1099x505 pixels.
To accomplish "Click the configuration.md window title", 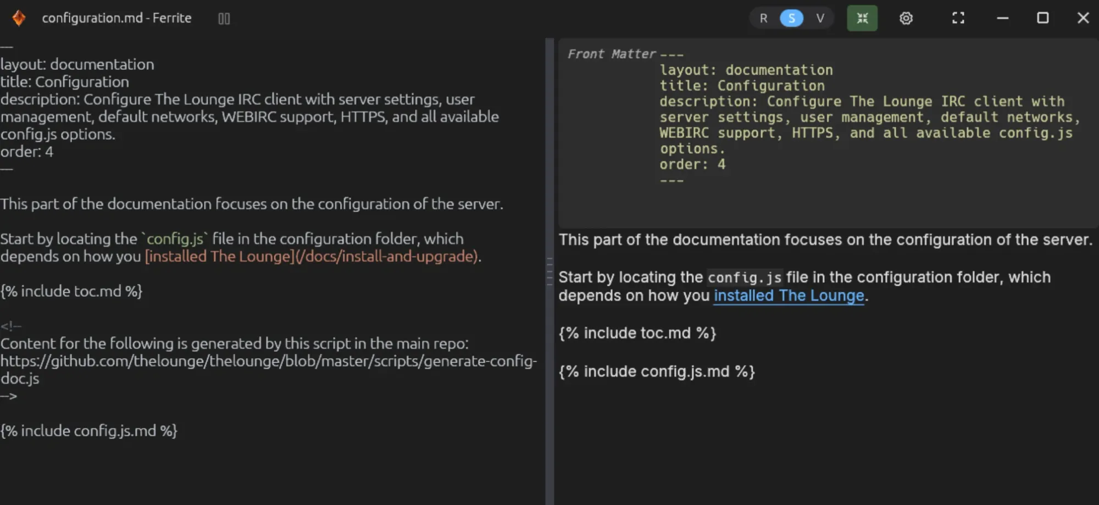I will pyautogui.click(x=116, y=18).
